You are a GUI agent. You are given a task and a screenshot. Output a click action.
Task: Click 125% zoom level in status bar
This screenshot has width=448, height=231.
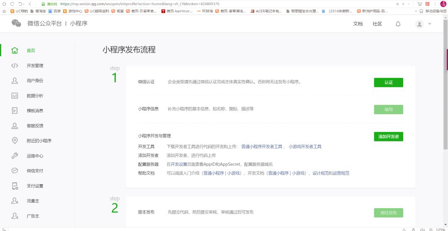coord(441,229)
